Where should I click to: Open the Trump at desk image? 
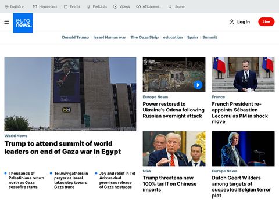(174, 149)
